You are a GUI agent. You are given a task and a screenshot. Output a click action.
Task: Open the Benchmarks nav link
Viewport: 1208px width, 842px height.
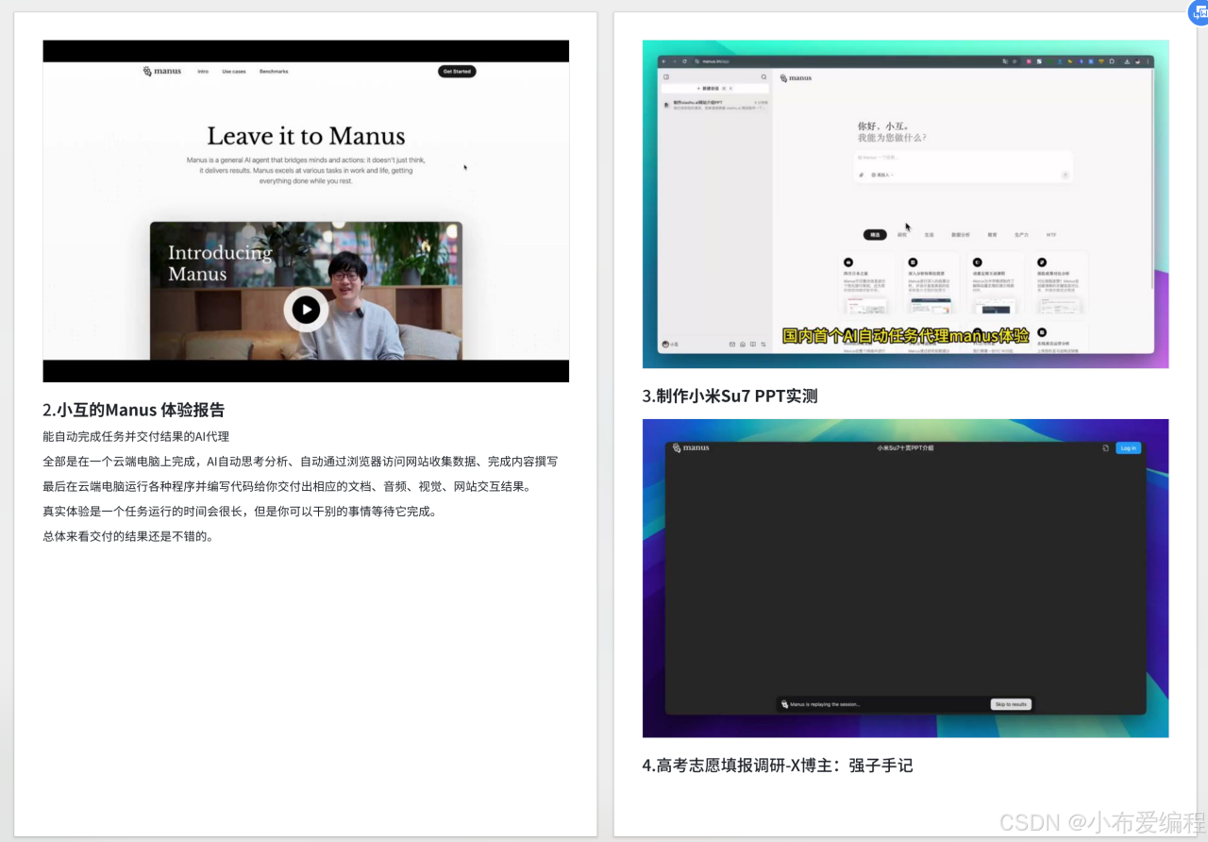pos(274,72)
